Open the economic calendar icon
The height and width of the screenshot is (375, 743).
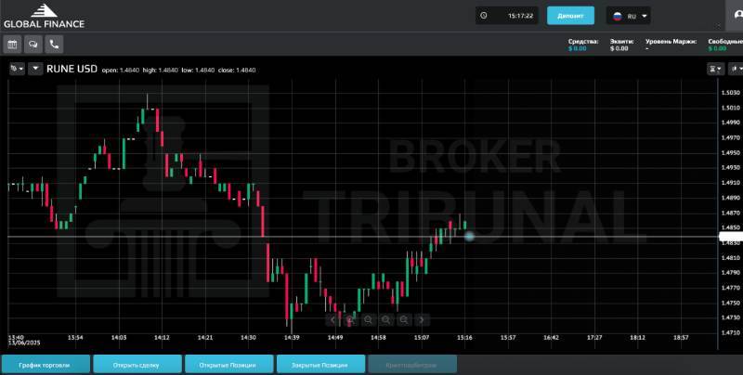pyautogui.click(x=12, y=45)
